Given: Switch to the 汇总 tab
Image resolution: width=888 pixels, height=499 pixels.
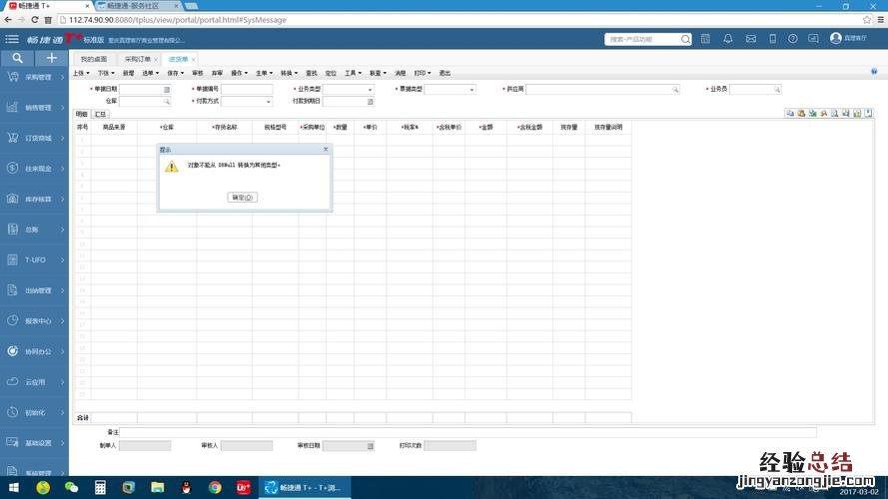Looking at the screenshot, I should (100, 115).
